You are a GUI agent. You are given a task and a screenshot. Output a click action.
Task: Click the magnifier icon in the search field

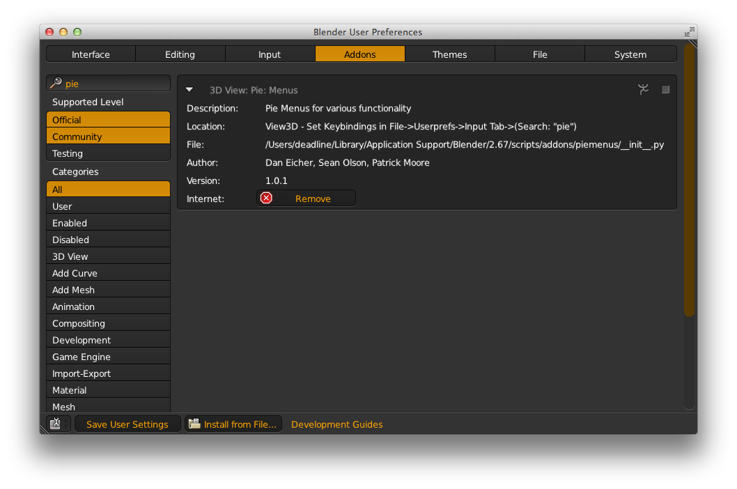coord(56,83)
